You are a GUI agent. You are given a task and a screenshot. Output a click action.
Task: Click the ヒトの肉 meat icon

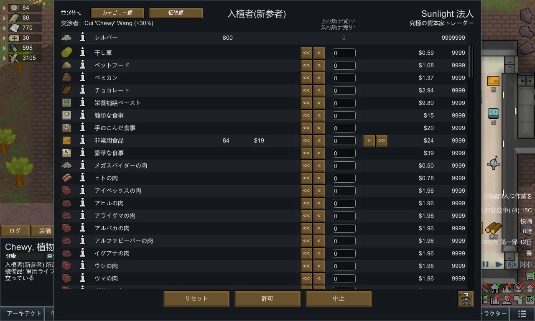point(66,178)
